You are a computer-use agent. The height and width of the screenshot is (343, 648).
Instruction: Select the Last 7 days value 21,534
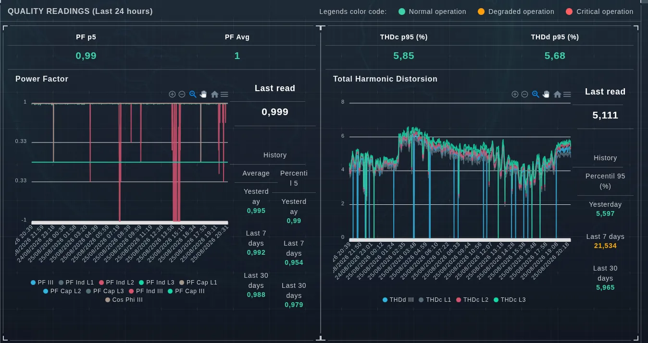[x=605, y=246]
